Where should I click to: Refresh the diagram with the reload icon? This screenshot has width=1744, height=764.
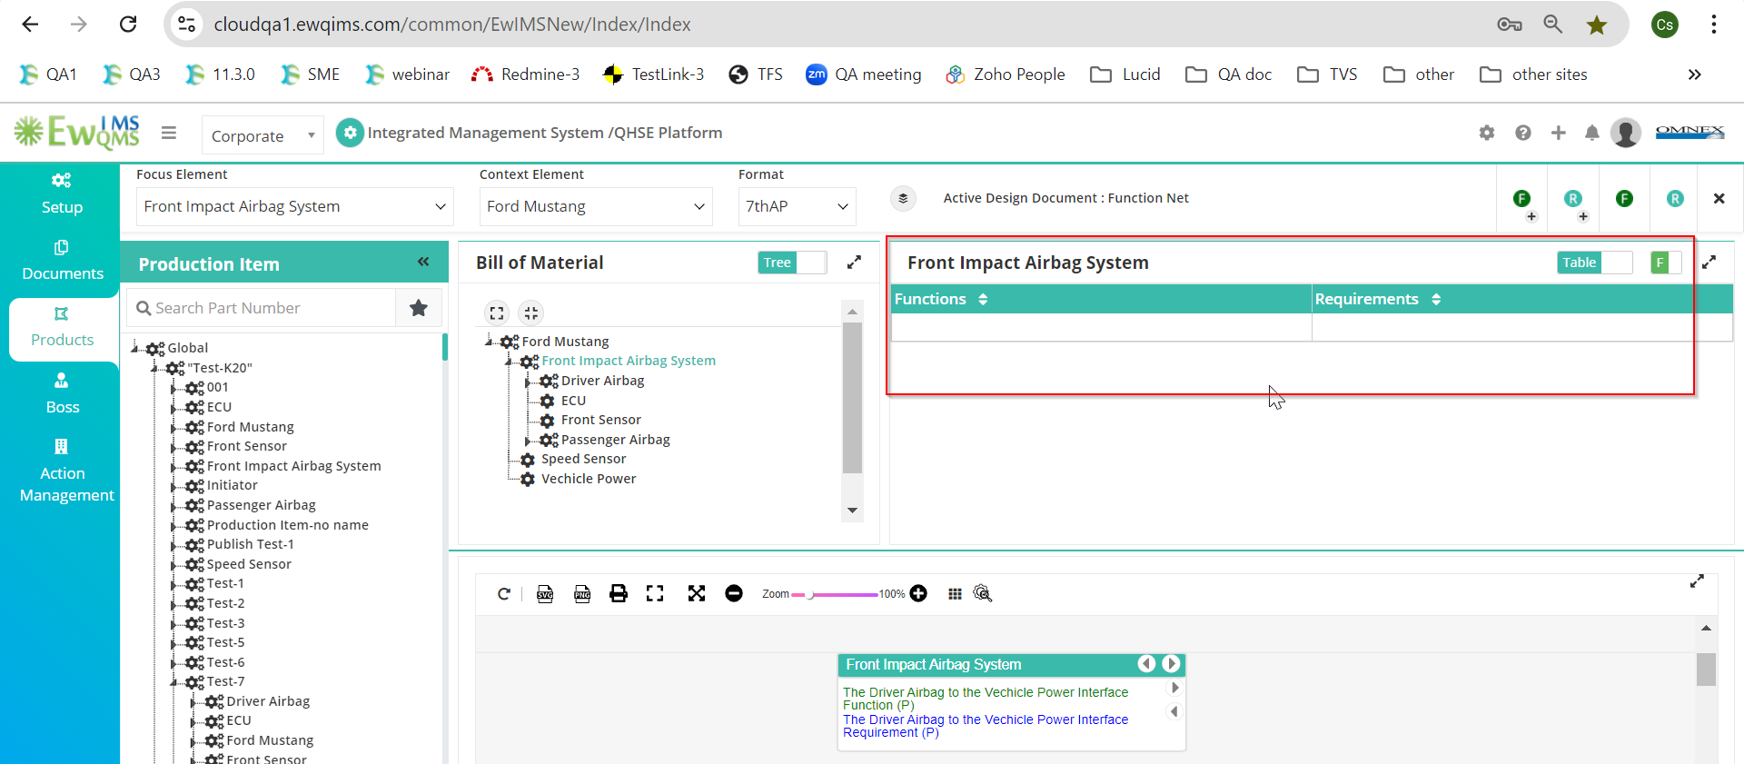click(504, 594)
